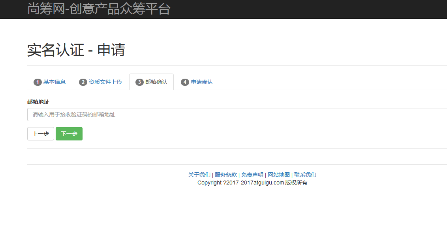447x249 pixels.
Task: Open the 服务条款 footer link
Action: click(x=226, y=174)
